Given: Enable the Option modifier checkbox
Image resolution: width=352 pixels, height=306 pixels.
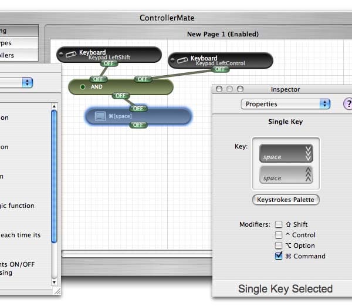Looking at the screenshot, I should click(x=279, y=246).
